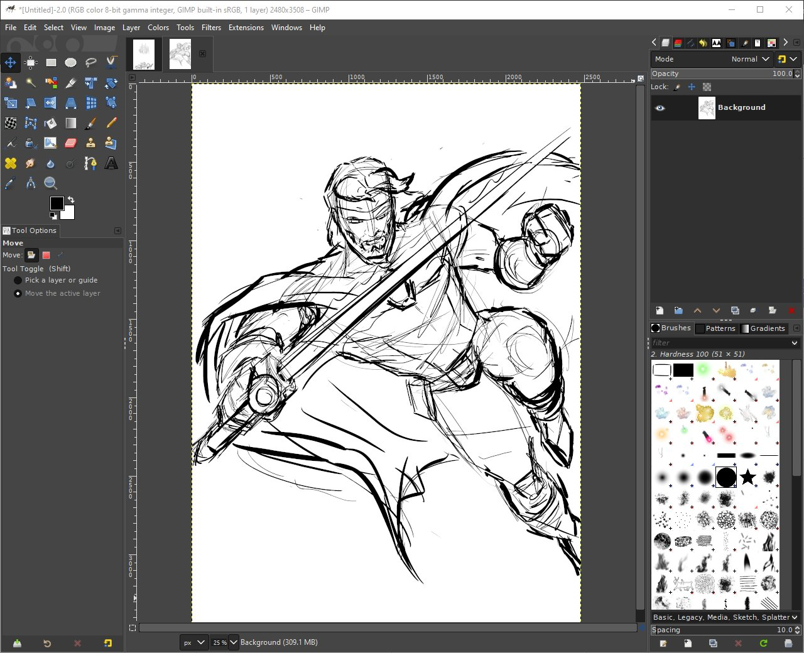This screenshot has height=653, width=804.
Task: Open the brush filter dropdown arrow
Action: coord(795,343)
